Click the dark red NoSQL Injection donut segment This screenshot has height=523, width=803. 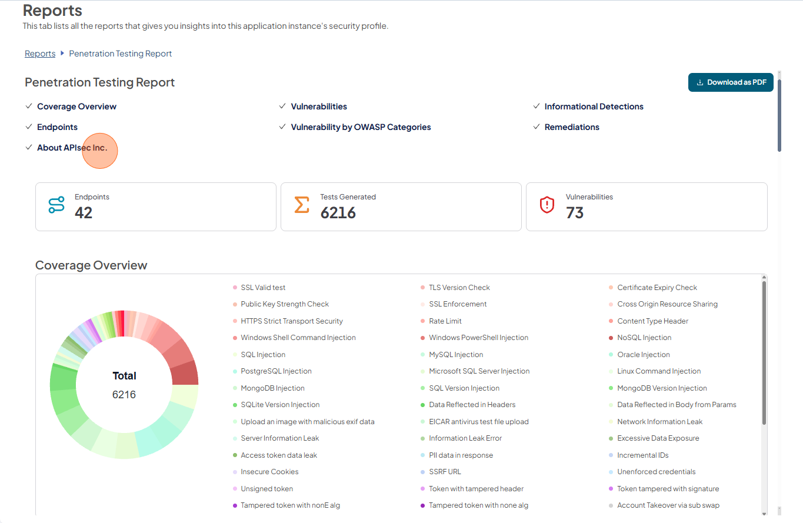185,372
